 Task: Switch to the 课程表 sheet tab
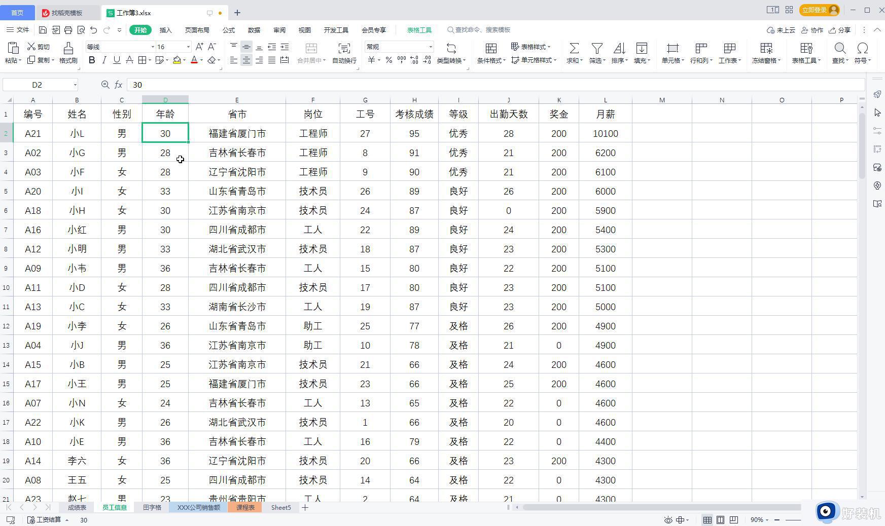(245, 507)
